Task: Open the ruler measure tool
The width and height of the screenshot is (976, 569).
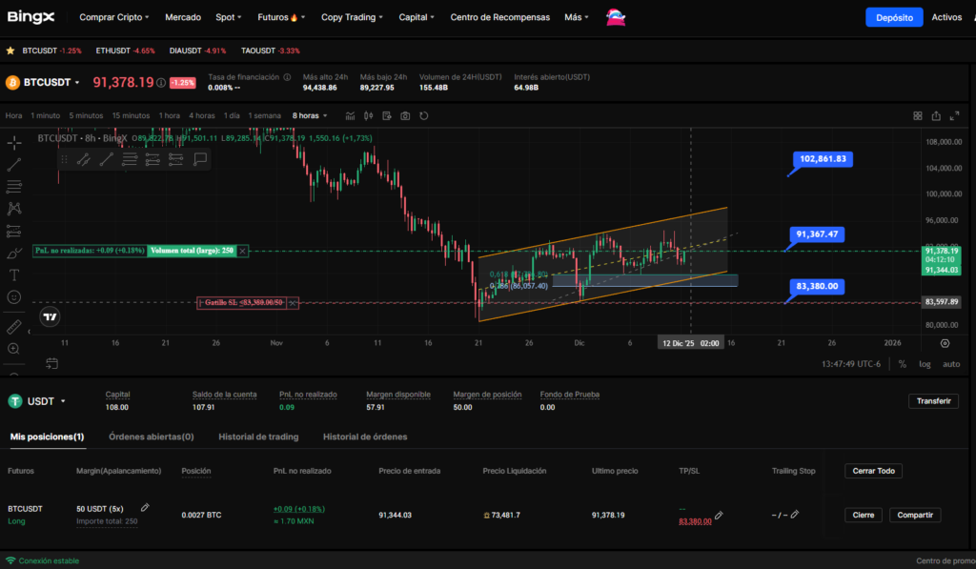Action: click(x=14, y=327)
